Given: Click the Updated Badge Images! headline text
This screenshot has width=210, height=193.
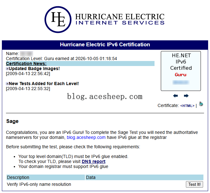Looking at the screenshot, I should pyautogui.click(x=34, y=69).
